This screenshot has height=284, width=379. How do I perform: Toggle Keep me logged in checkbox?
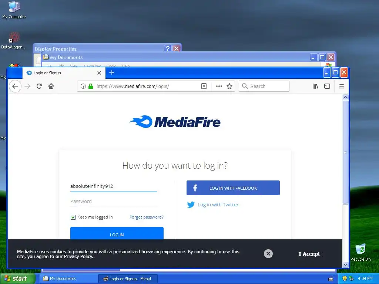[x=73, y=217]
